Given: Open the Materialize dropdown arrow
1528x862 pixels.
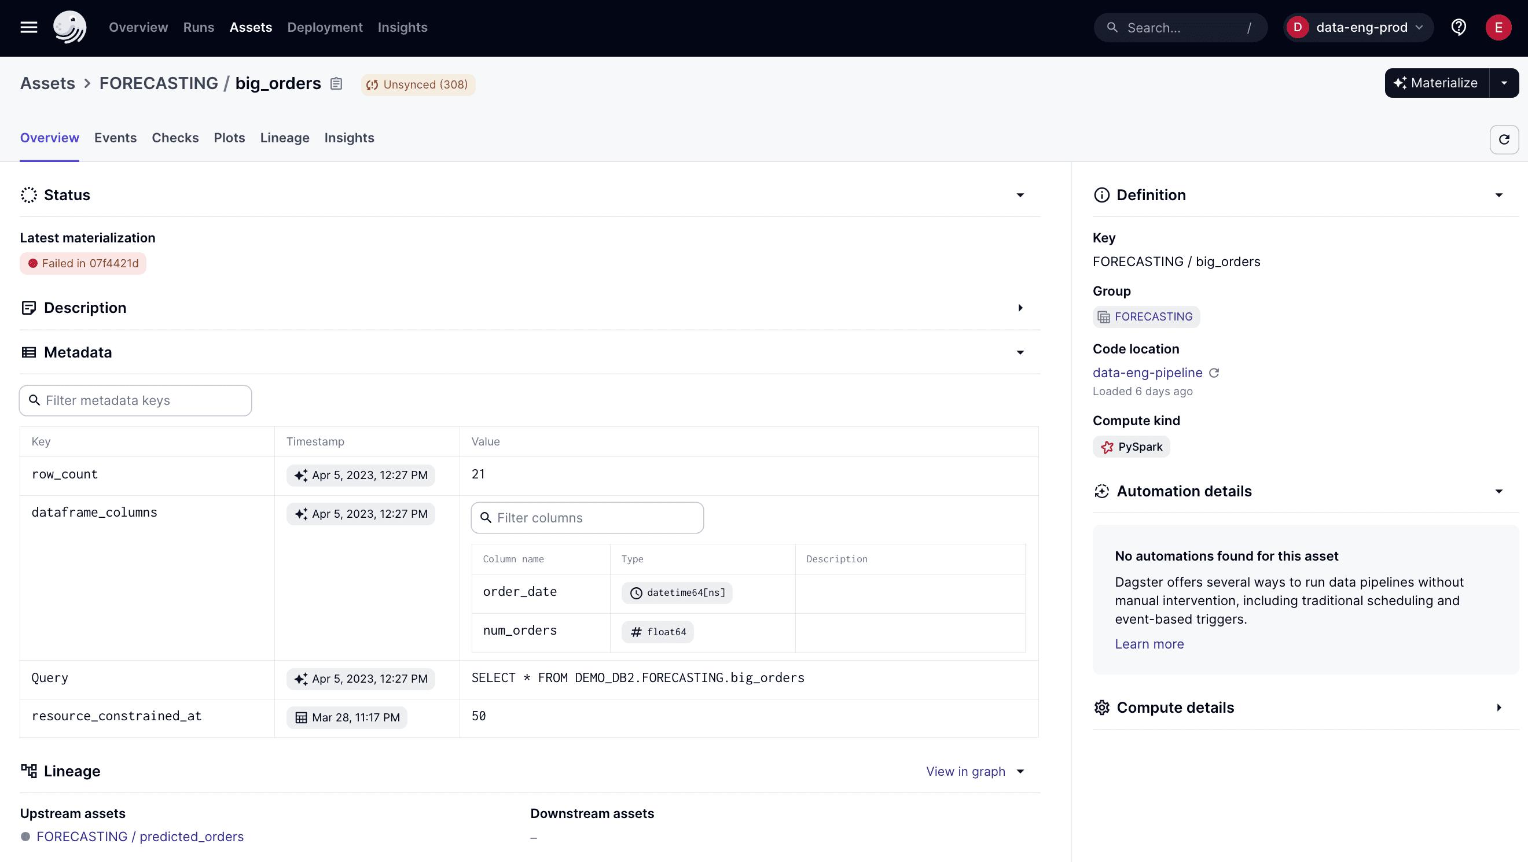Looking at the screenshot, I should pyautogui.click(x=1505, y=82).
